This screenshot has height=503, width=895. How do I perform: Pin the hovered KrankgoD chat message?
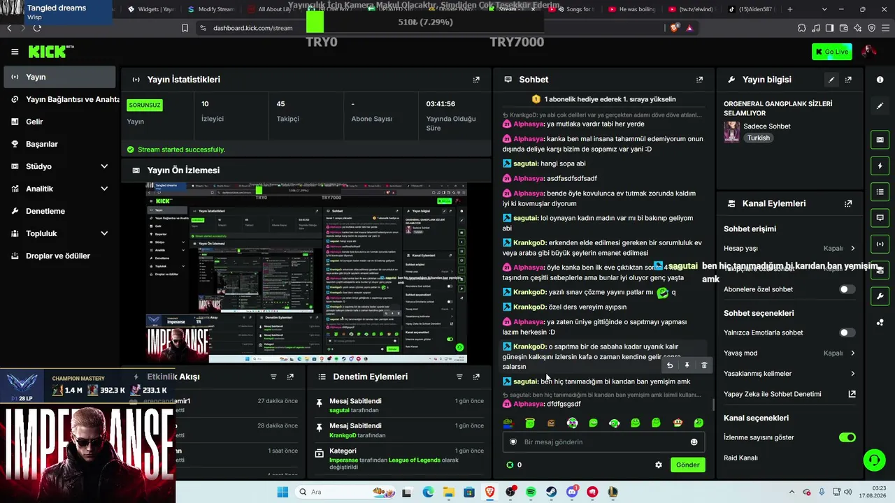(687, 365)
